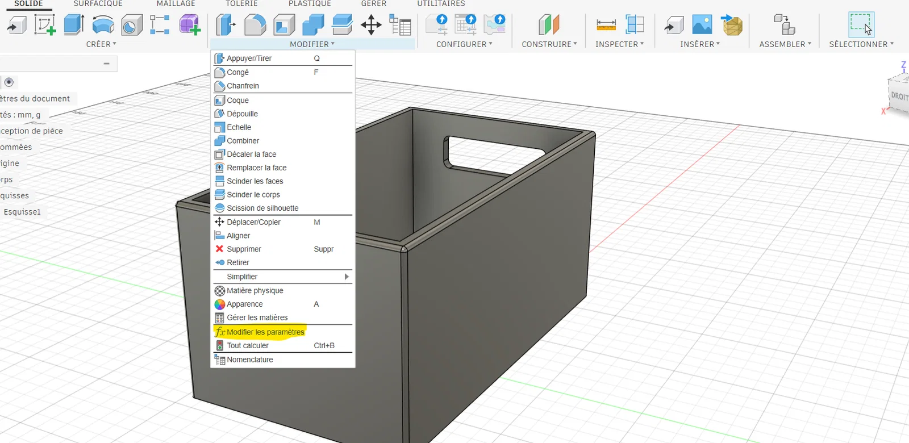
Task: Close the MODIFIER dropdown
Action: pos(312,44)
